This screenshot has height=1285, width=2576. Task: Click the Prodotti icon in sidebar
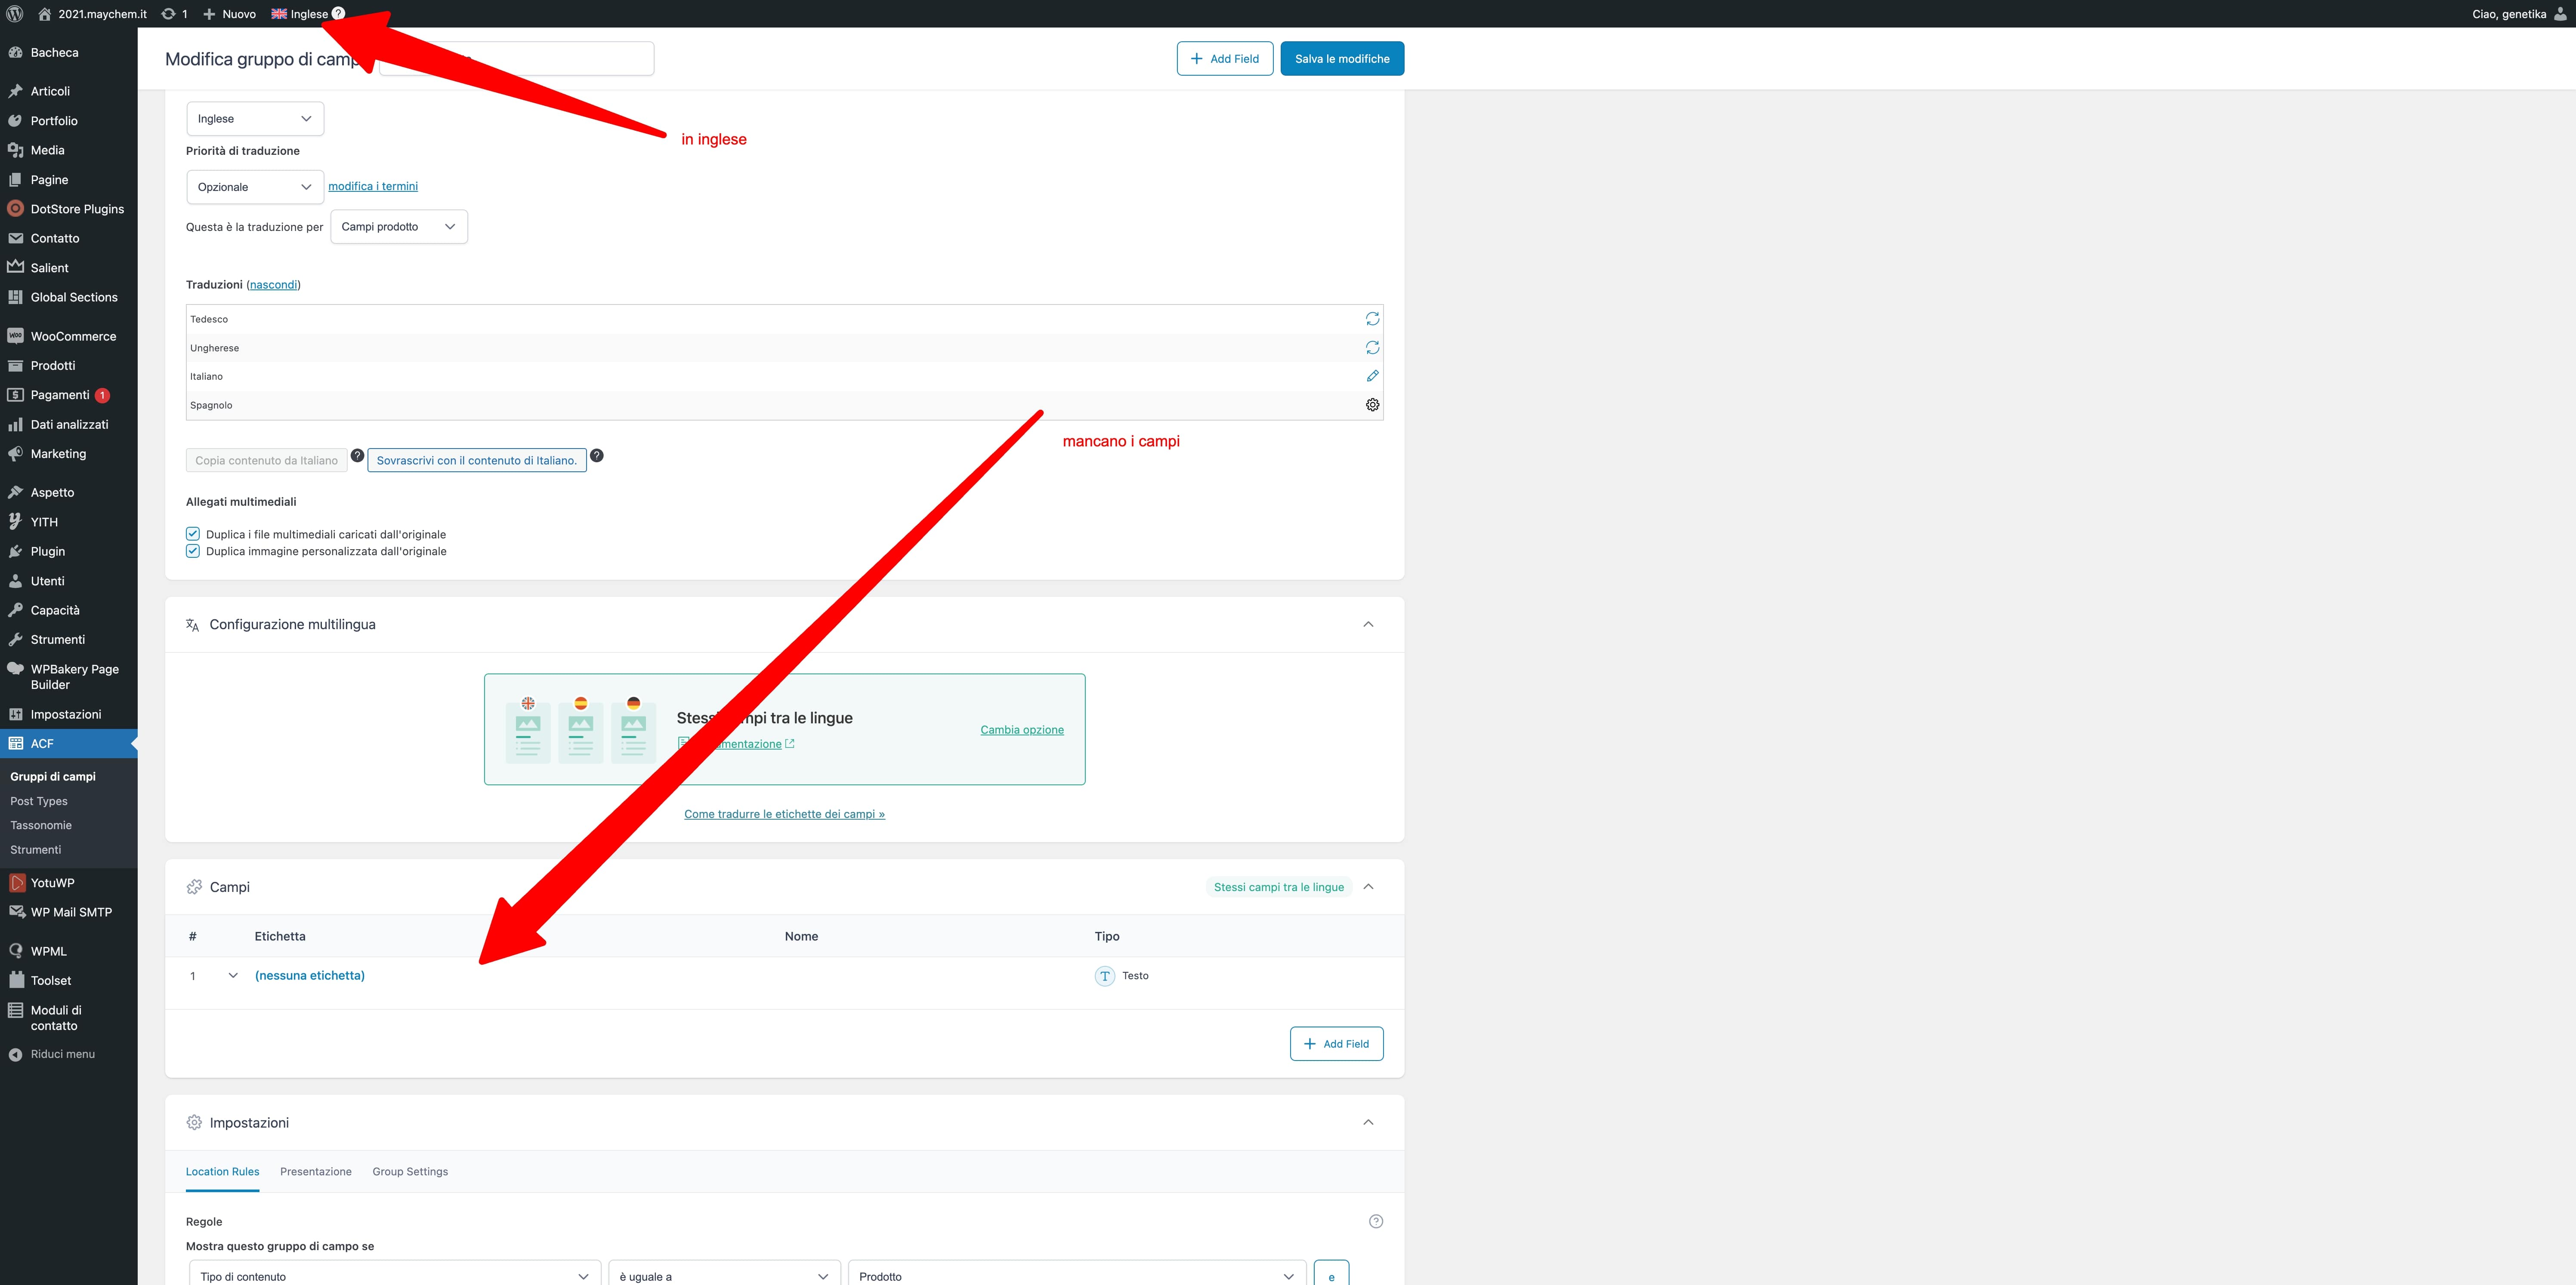[x=15, y=366]
